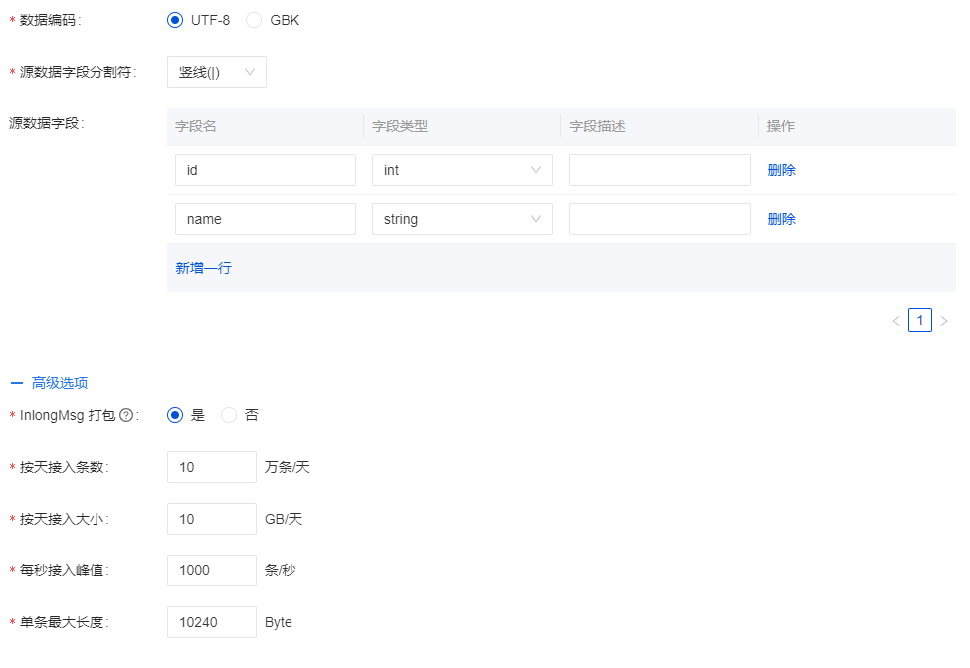The image size is (970, 668).
Task: Select 是 for InlongMsg packaging
Action: coord(176,416)
